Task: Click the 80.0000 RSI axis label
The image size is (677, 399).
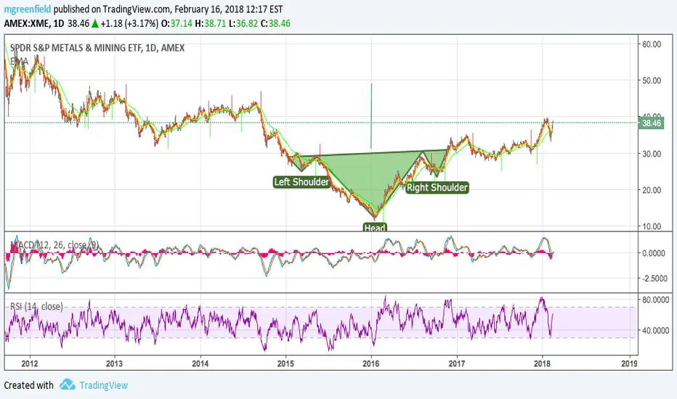Action: click(655, 300)
